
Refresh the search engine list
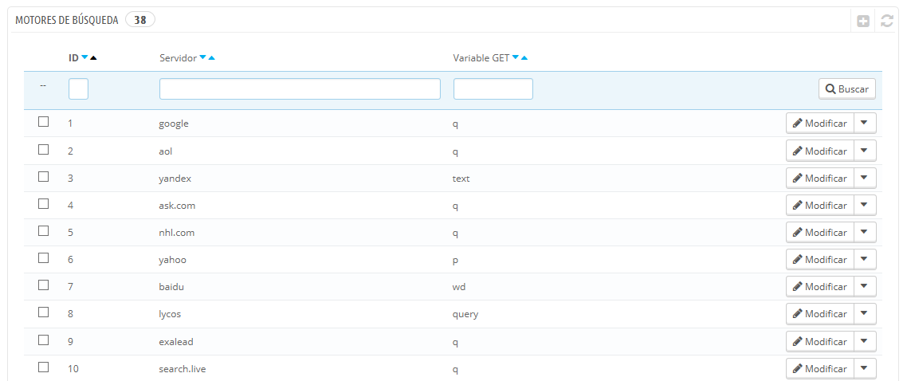887,22
